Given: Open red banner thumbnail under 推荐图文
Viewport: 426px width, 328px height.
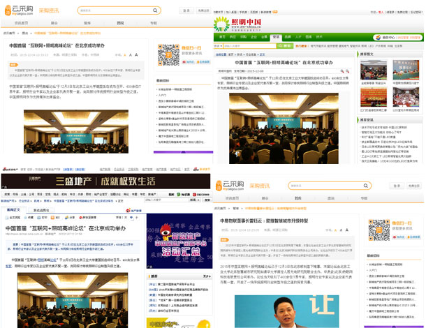Looking at the screenshot, I should click(374, 98).
